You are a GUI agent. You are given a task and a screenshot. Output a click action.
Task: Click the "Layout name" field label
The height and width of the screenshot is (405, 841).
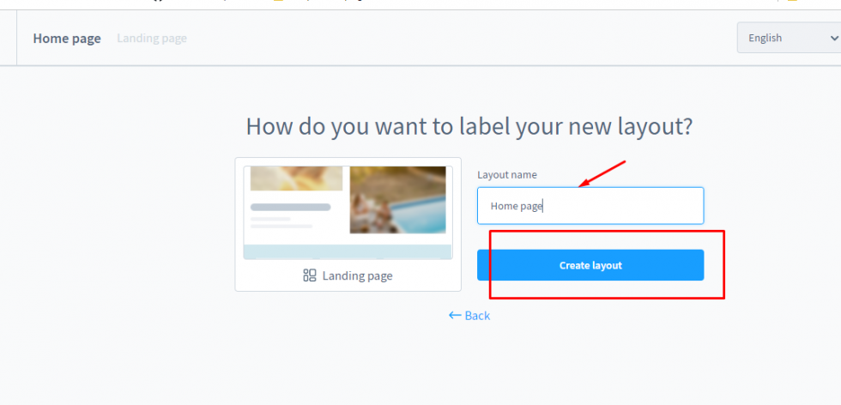click(507, 175)
